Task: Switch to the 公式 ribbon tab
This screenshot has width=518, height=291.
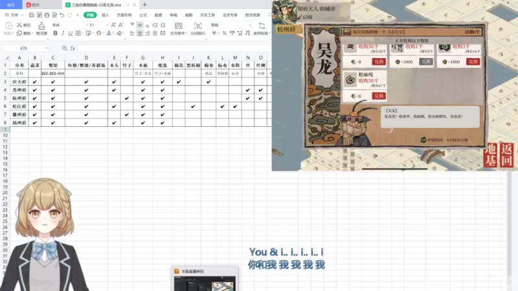Action: (x=143, y=15)
